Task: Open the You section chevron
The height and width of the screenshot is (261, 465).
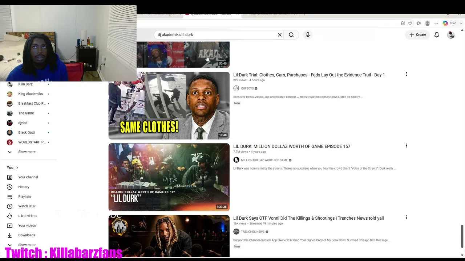Action: coord(17,167)
